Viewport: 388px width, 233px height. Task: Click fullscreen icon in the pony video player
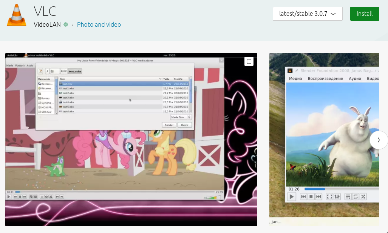[x=31, y=196]
